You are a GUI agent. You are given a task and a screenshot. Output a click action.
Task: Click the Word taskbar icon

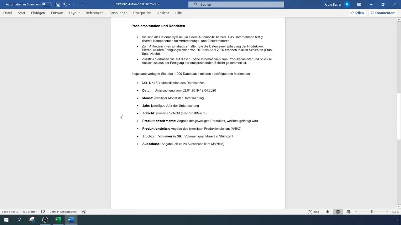(71, 220)
